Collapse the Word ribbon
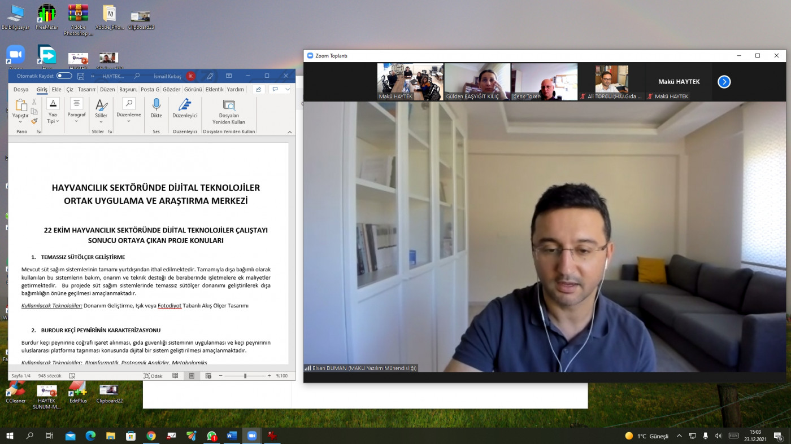Viewport: 791px width, 444px height. click(290, 132)
